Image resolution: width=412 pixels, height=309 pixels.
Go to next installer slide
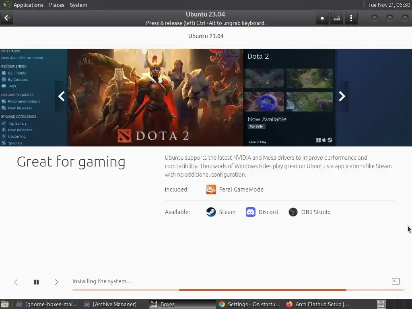(x=56, y=282)
